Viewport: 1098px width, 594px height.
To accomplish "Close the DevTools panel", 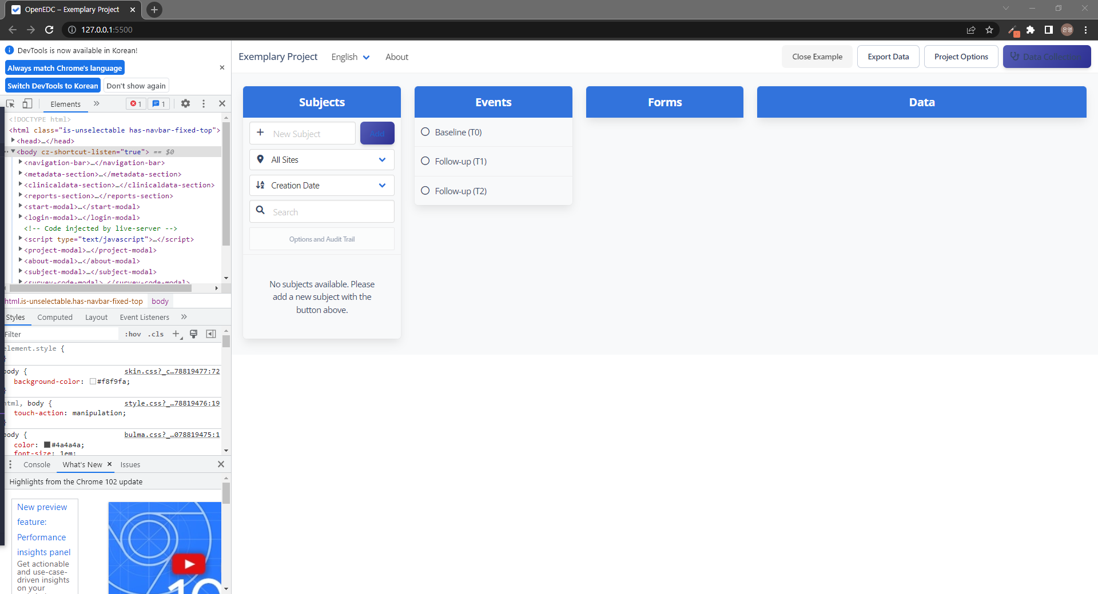I will [222, 104].
